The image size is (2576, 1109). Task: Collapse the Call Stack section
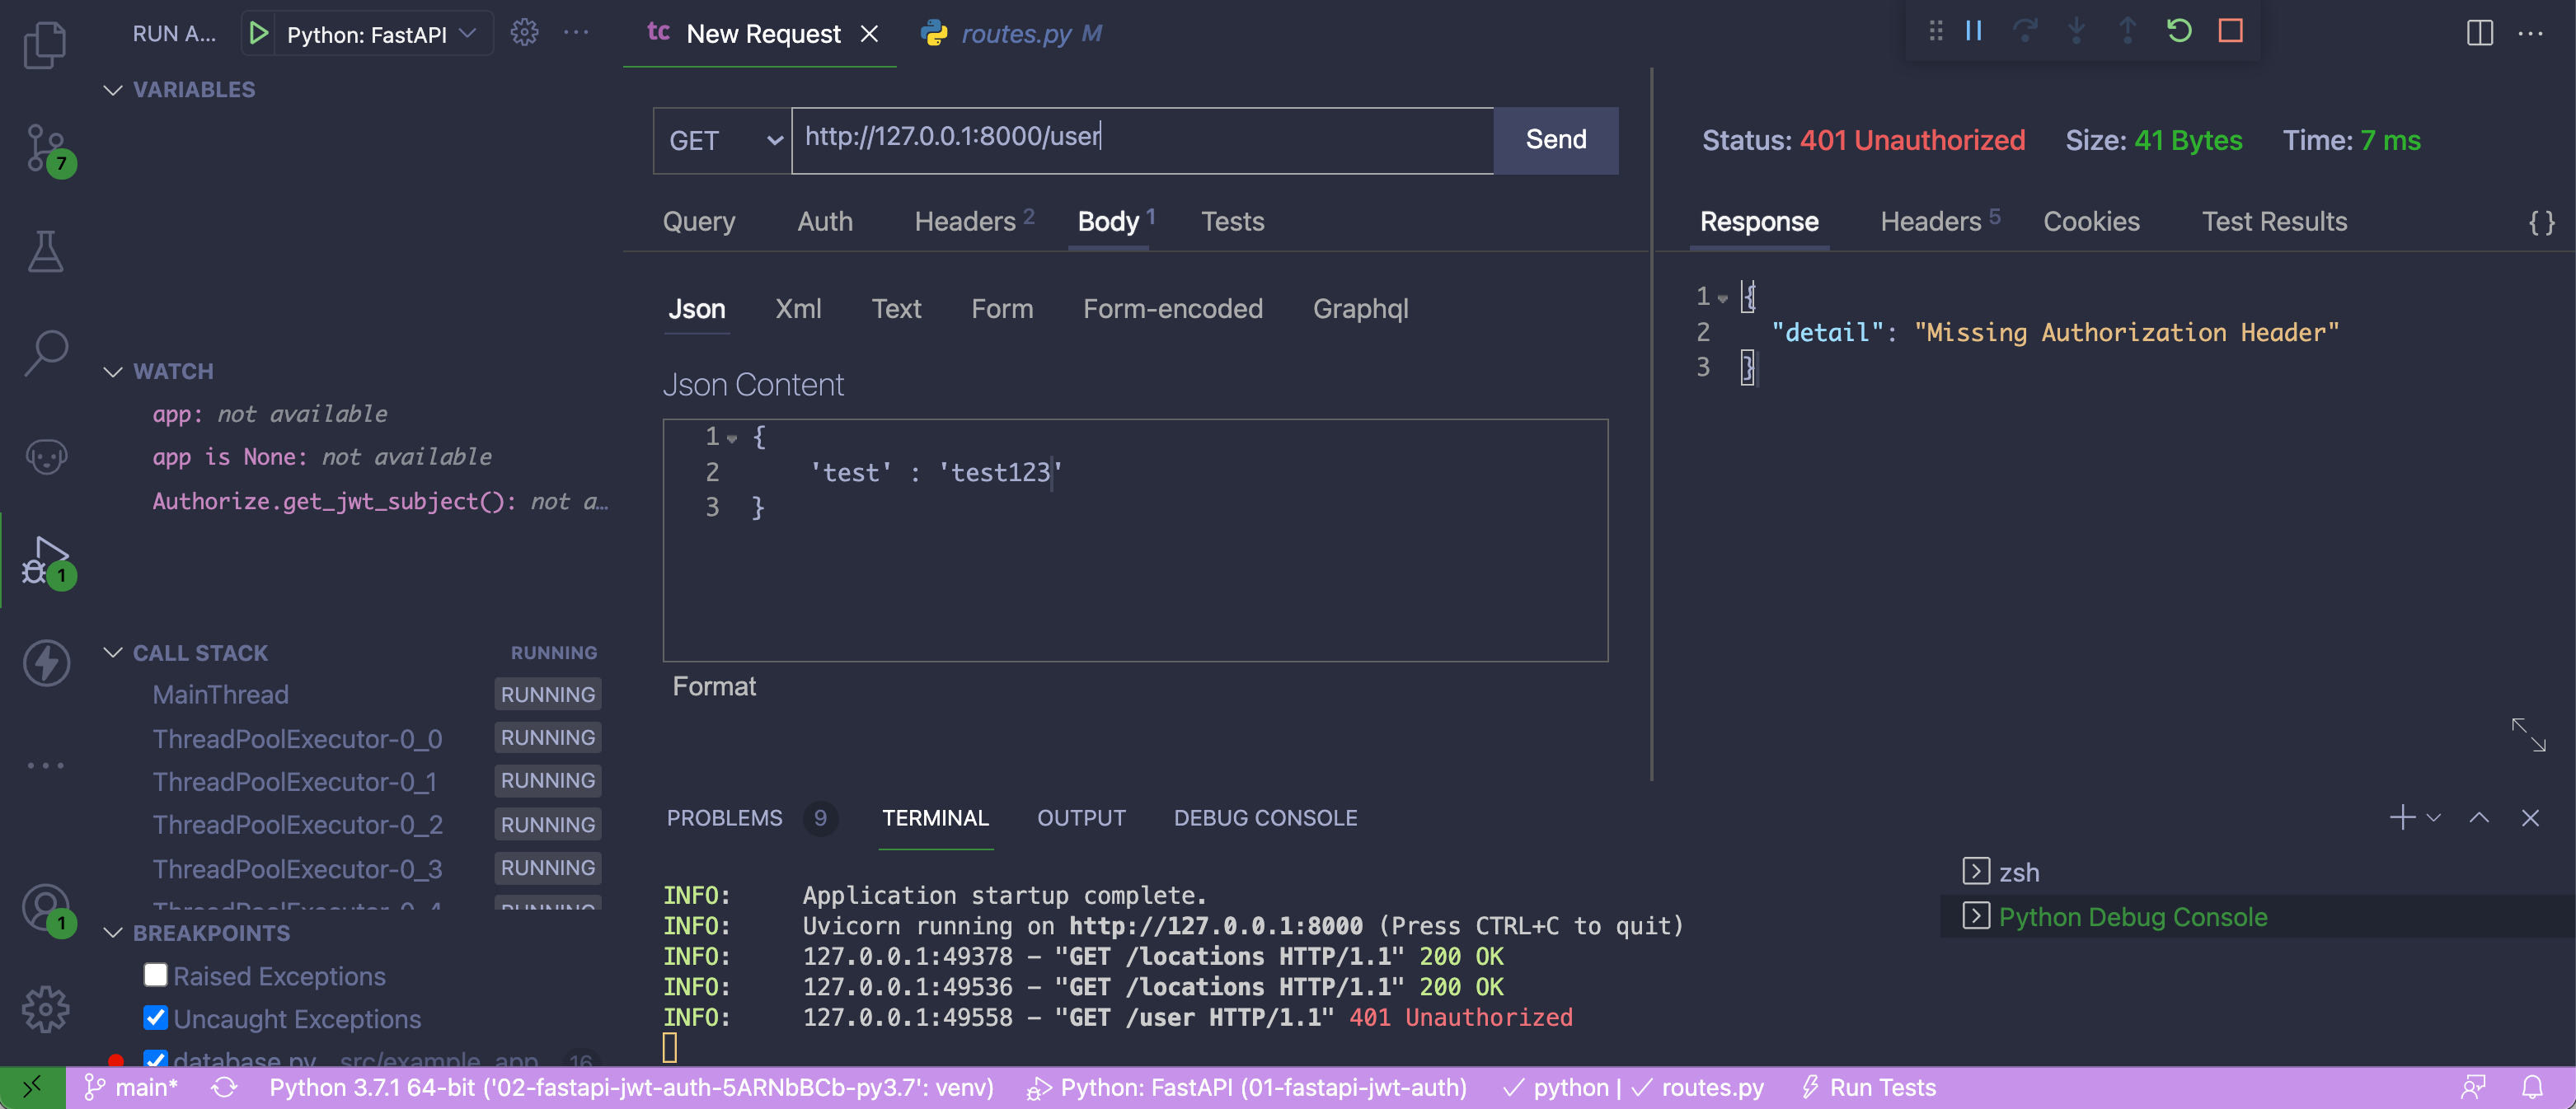[x=113, y=652]
